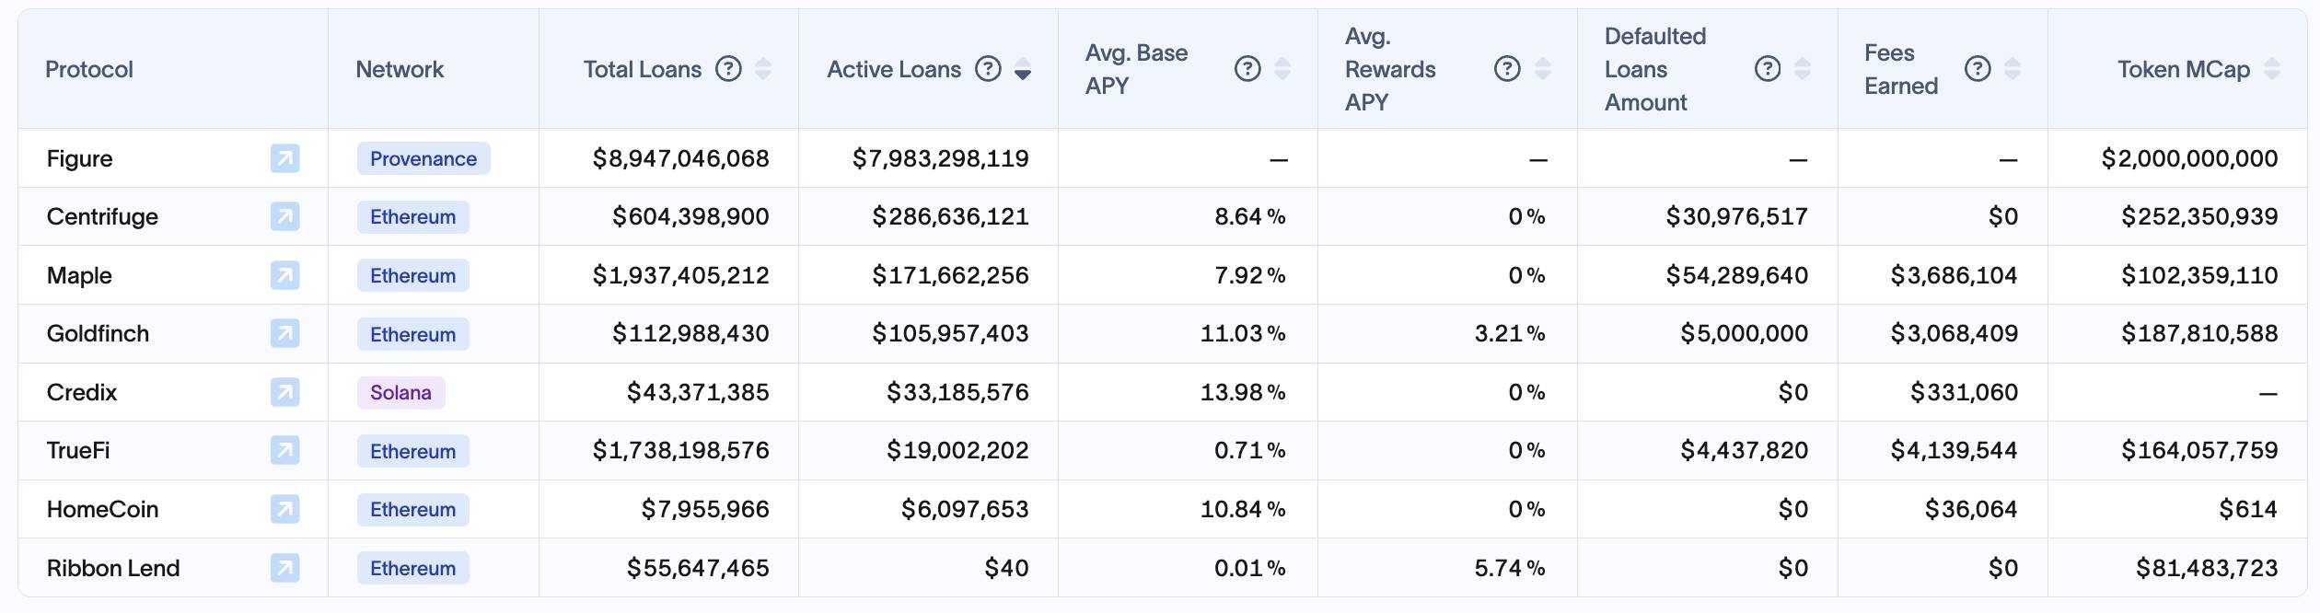The width and height of the screenshot is (2320, 613).
Task: Click the Credix external link icon
Action: coord(284,393)
